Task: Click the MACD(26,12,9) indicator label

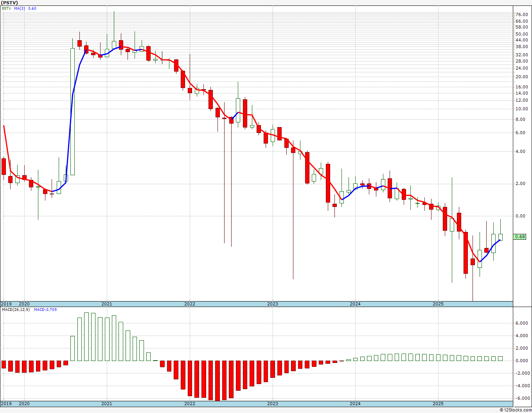Action: [x=16, y=310]
